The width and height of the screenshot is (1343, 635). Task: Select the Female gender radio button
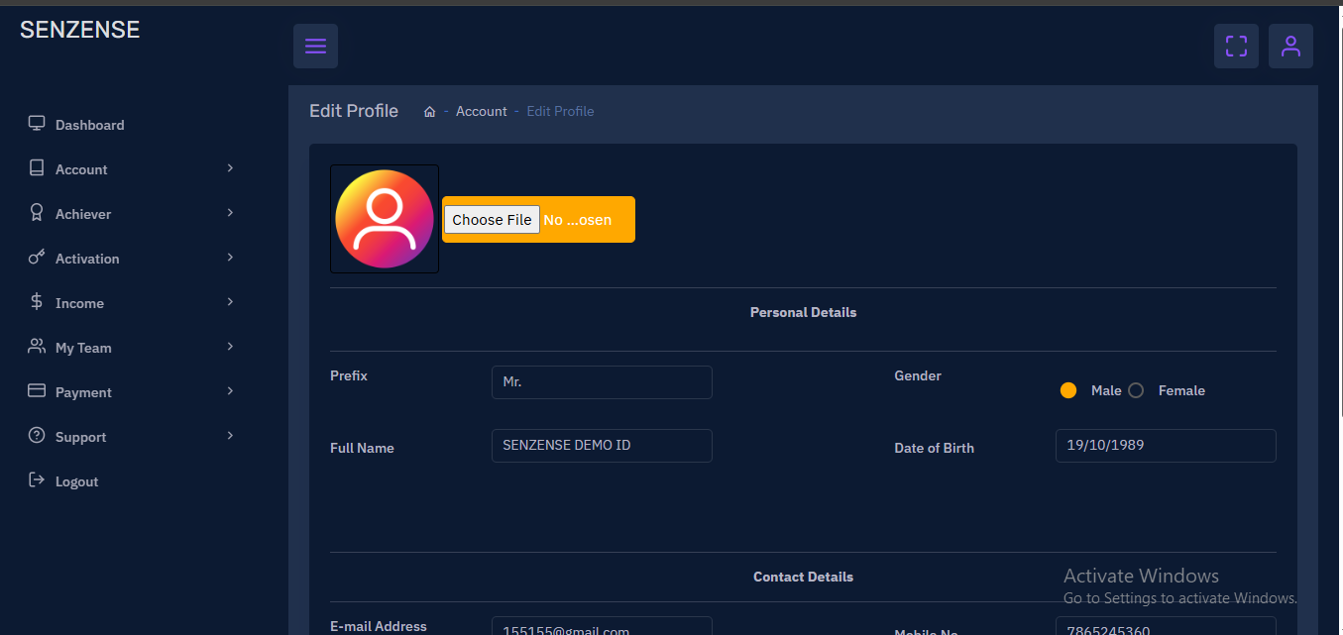pos(1136,390)
